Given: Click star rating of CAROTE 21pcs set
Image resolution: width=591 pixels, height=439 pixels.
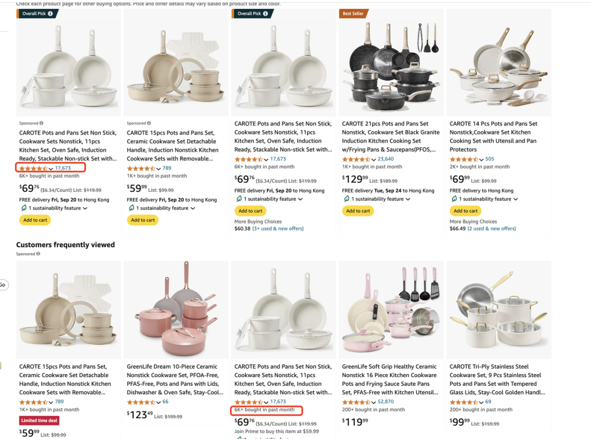Looking at the screenshot, I should click(356, 159).
